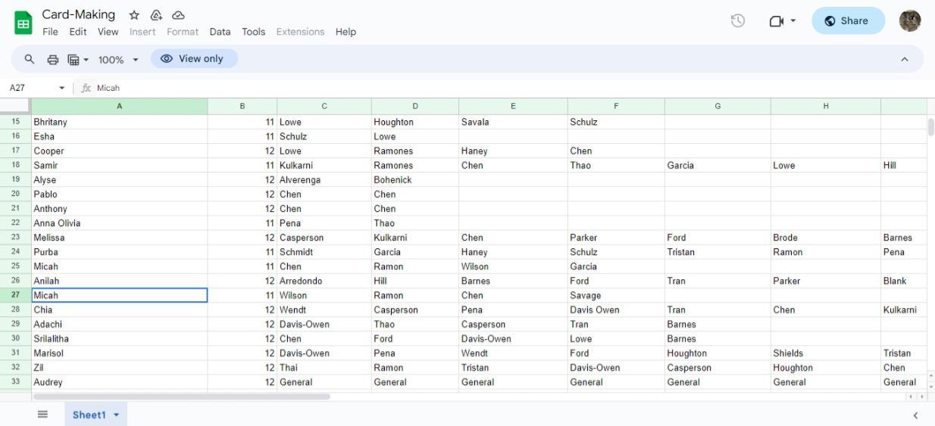Open version history clock icon
935x426 pixels.
click(x=737, y=21)
